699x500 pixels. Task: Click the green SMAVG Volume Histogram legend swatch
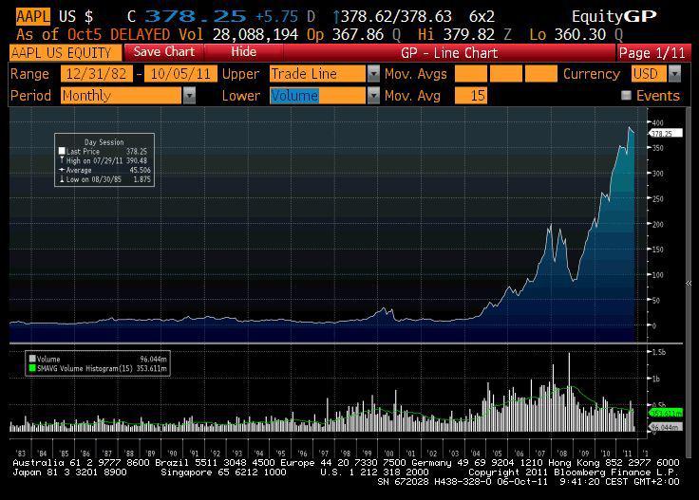coord(32,368)
